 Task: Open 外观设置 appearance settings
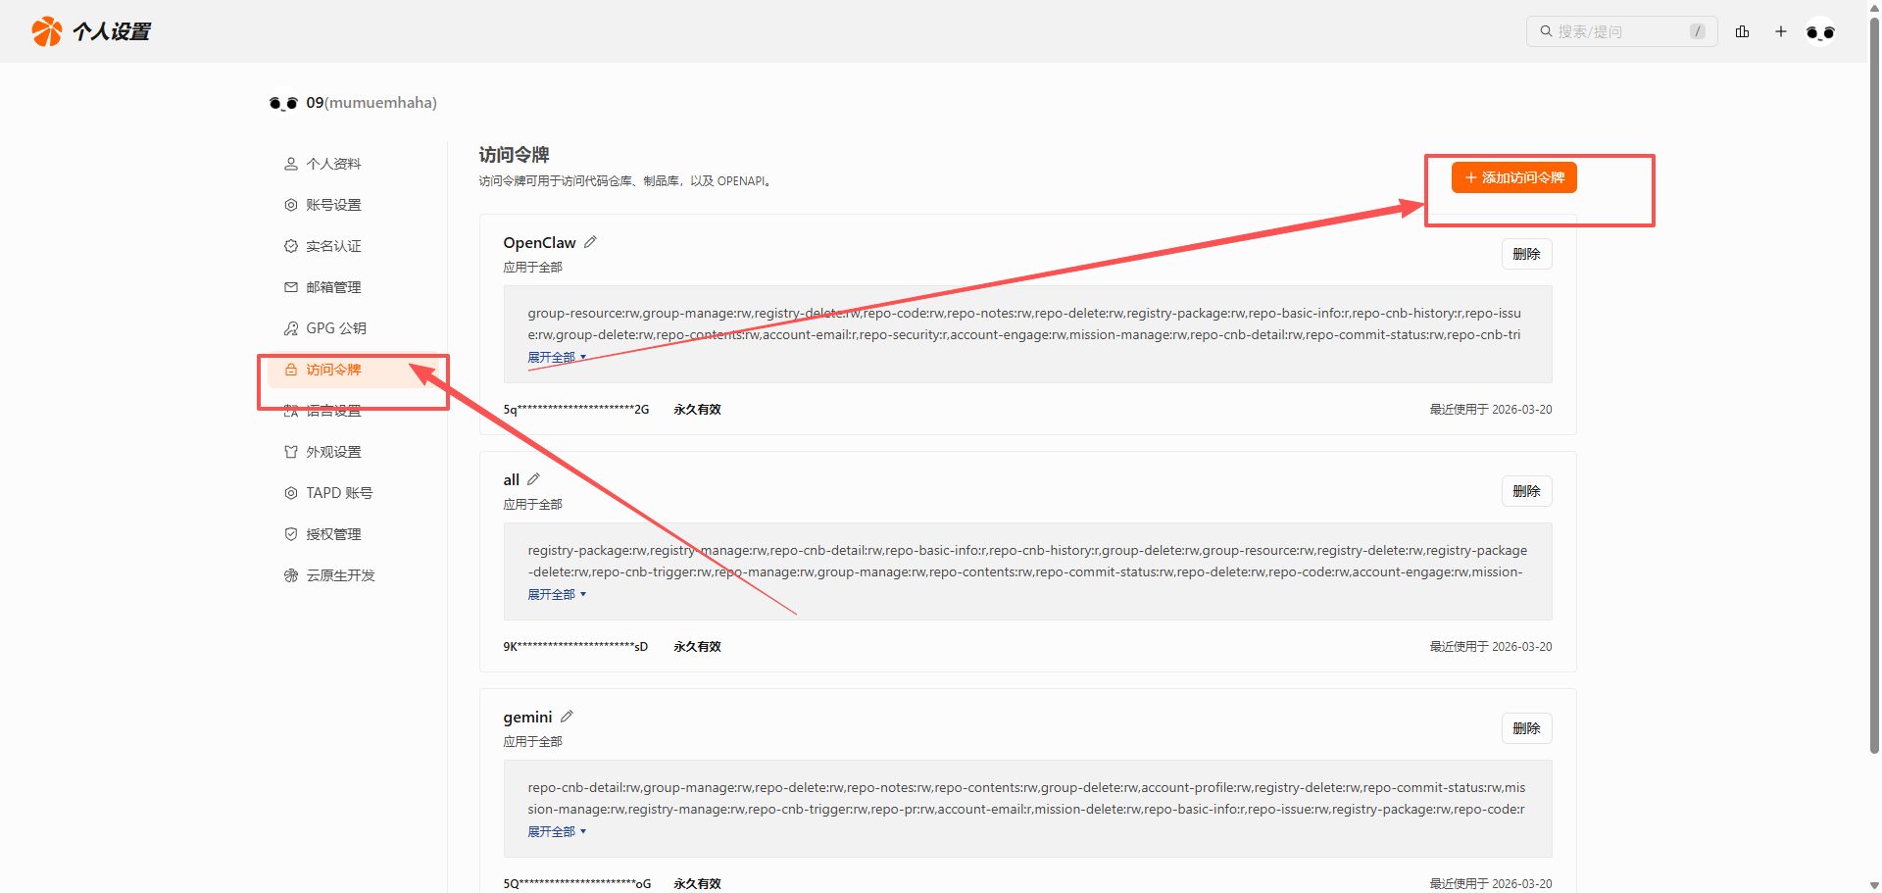333,452
